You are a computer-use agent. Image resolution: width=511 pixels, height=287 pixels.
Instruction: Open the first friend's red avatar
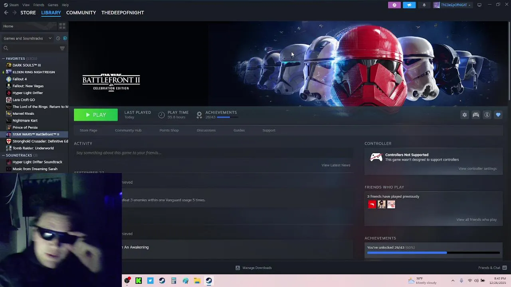point(372,204)
